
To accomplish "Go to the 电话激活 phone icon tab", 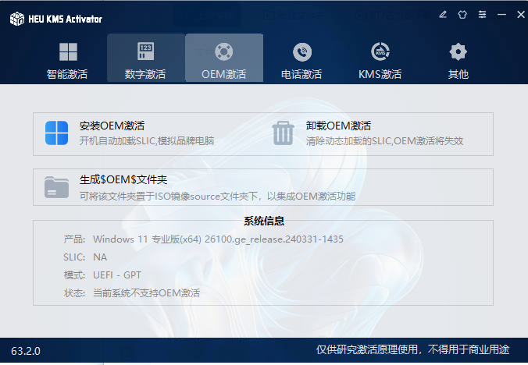I will point(302,58).
